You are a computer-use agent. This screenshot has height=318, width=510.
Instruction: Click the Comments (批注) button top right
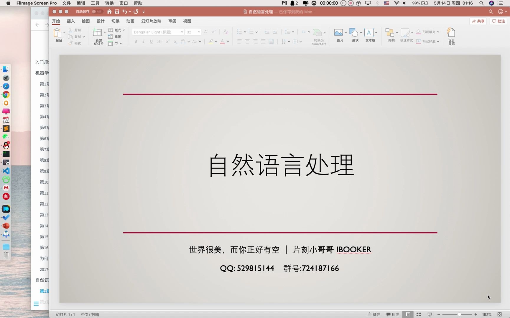(499, 21)
